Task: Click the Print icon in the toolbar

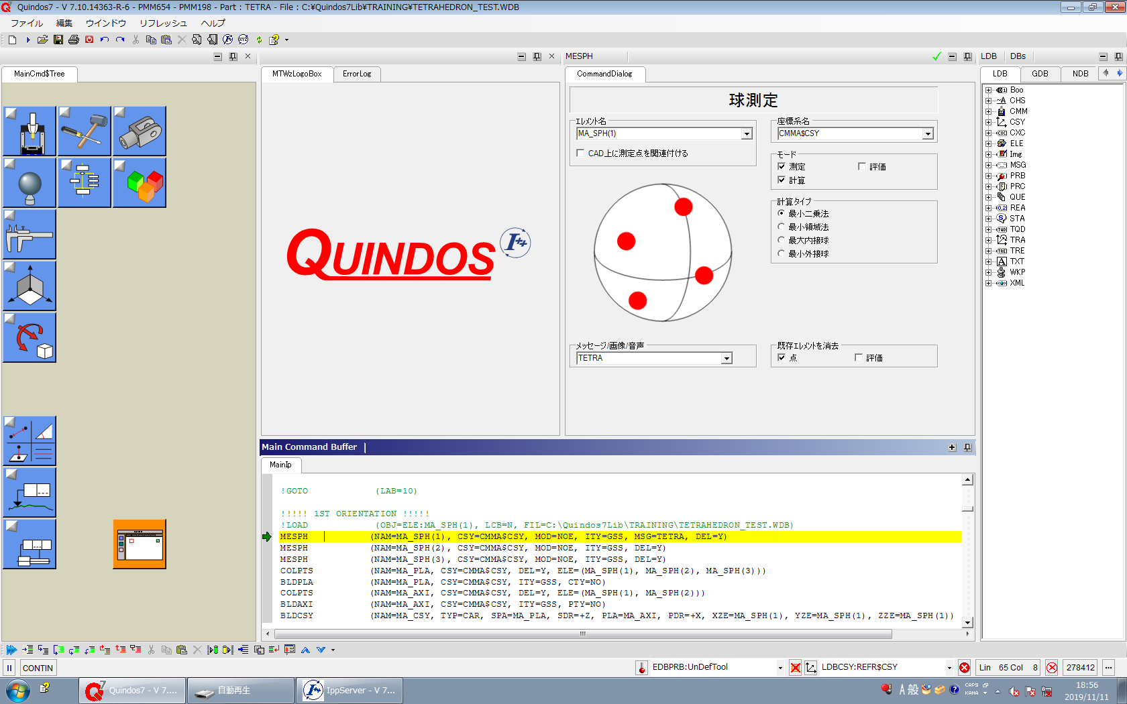Action: (x=74, y=40)
